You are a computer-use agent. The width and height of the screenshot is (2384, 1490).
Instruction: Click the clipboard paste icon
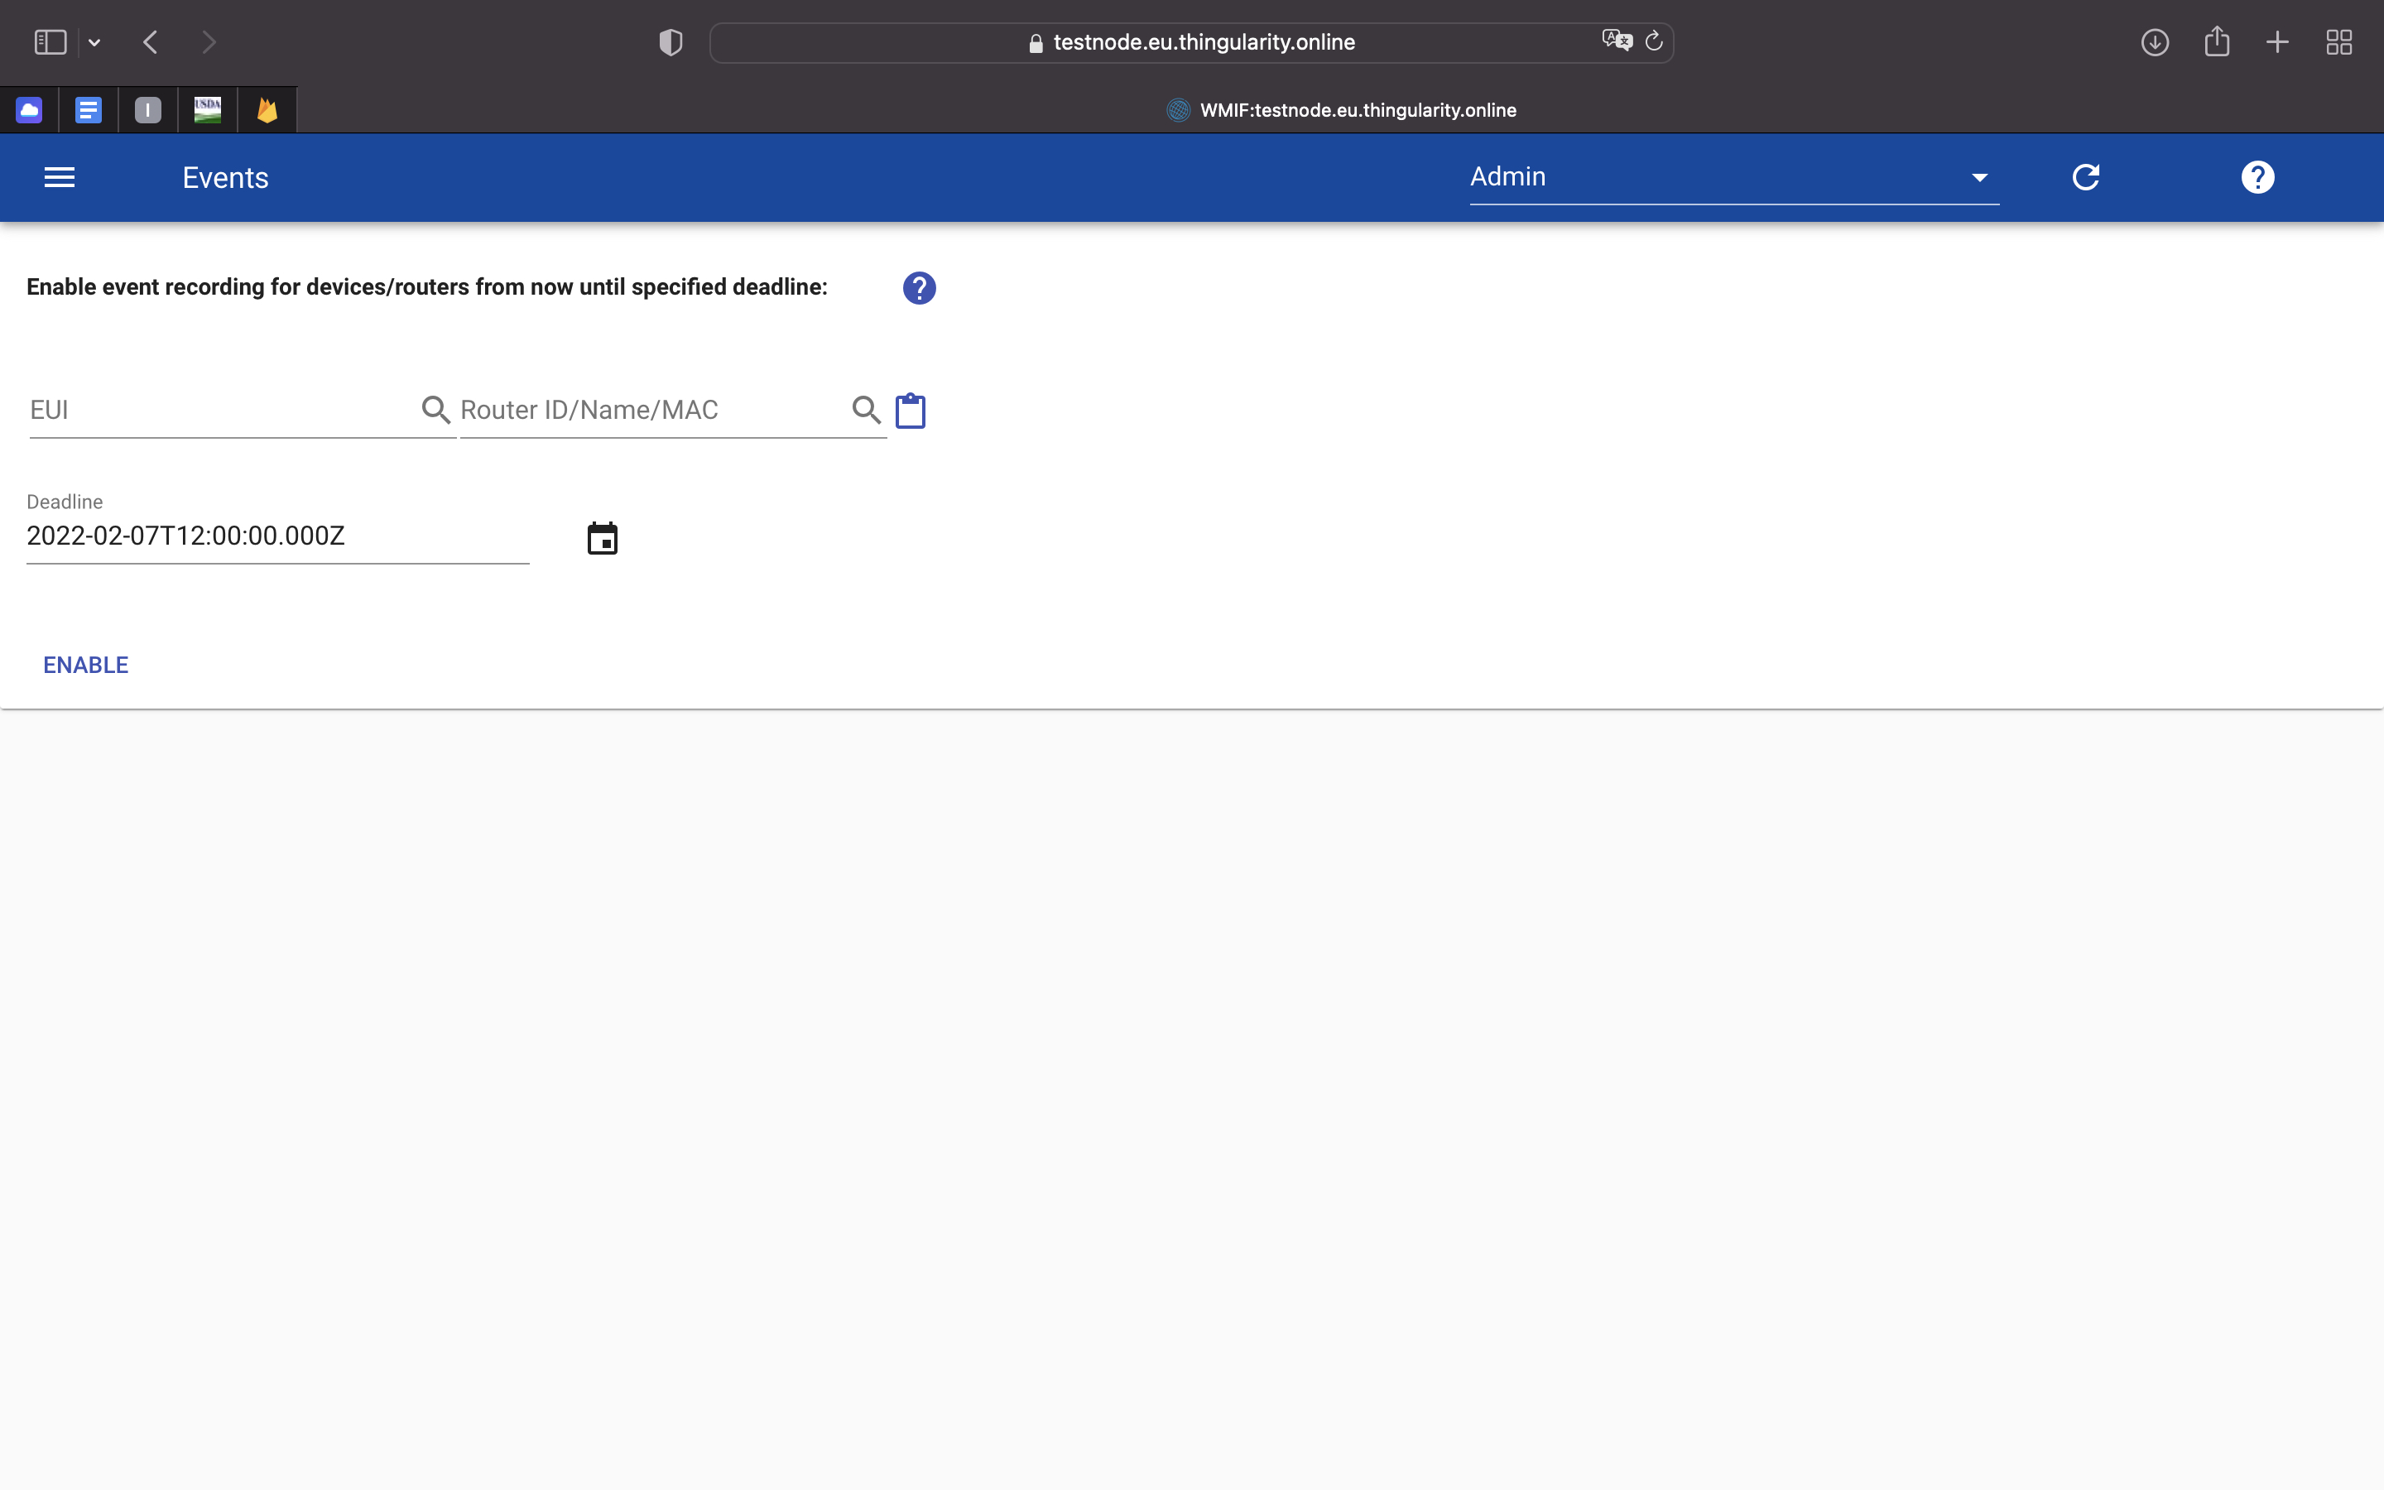pyautogui.click(x=911, y=410)
